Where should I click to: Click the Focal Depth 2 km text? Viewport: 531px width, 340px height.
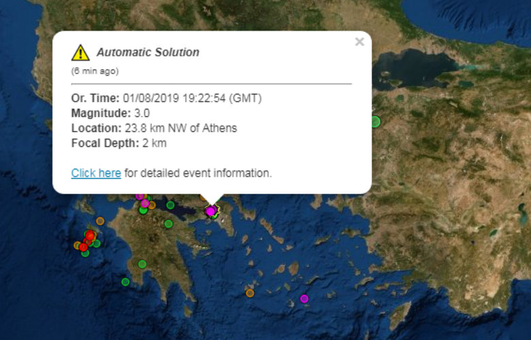click(x=118, y=143)
